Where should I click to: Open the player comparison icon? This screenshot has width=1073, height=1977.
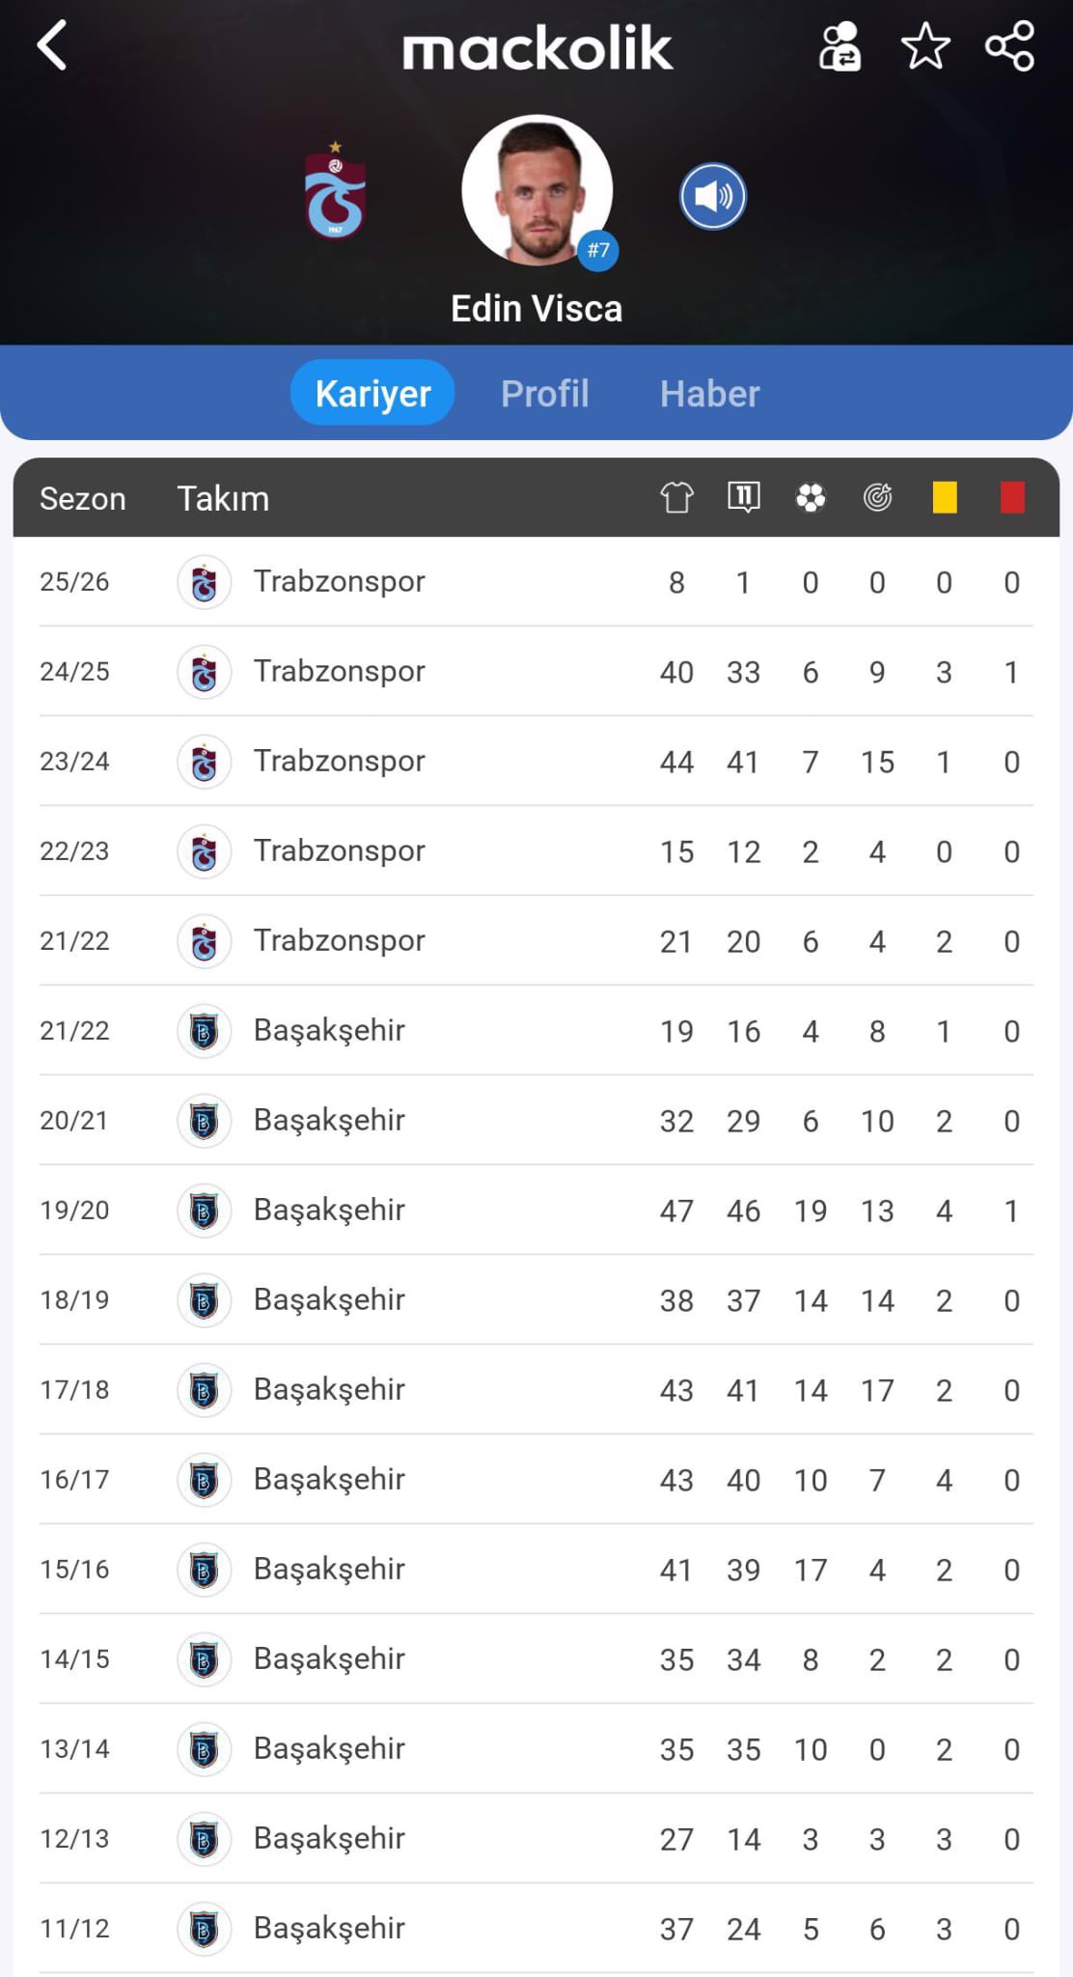click(x=839, y=46)
